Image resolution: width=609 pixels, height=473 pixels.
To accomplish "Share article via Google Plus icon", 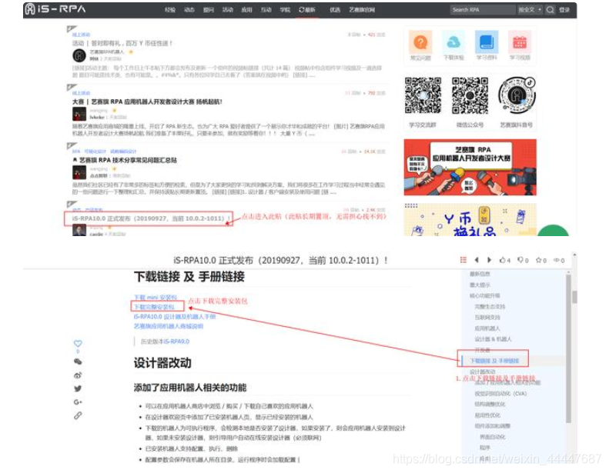I will [78, 402].
